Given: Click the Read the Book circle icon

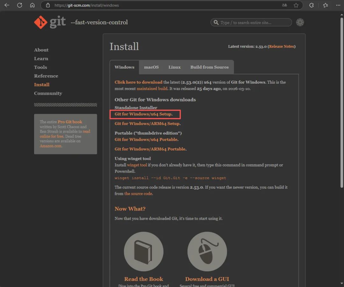Looking at the screenshot, I should click(x=144, y=251).
